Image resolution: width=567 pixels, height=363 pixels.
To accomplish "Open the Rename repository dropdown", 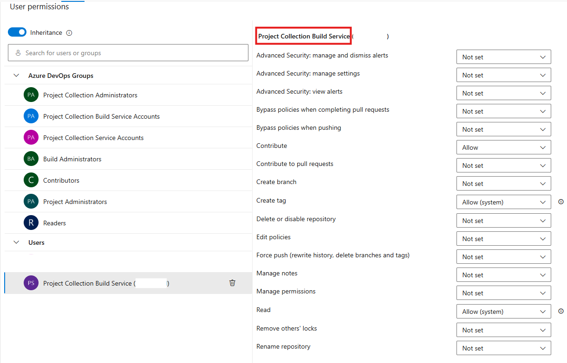I will point(504,348).
